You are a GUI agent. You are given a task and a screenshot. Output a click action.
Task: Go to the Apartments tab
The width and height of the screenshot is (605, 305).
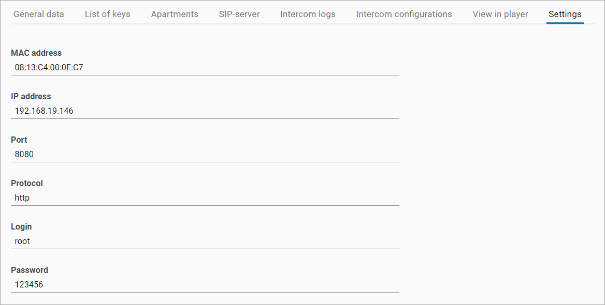click(x=175, y=14)
